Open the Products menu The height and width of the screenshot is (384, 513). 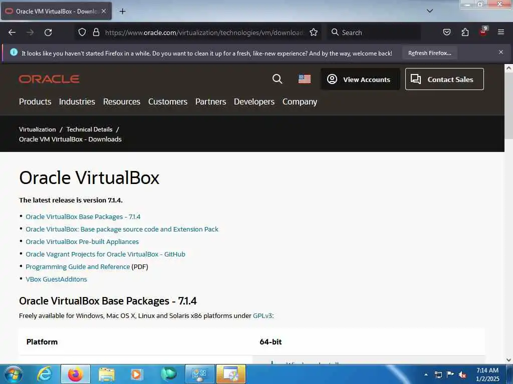tap(35, 101)
